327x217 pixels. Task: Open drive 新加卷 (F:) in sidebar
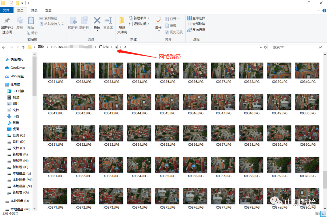pos(18,154)
